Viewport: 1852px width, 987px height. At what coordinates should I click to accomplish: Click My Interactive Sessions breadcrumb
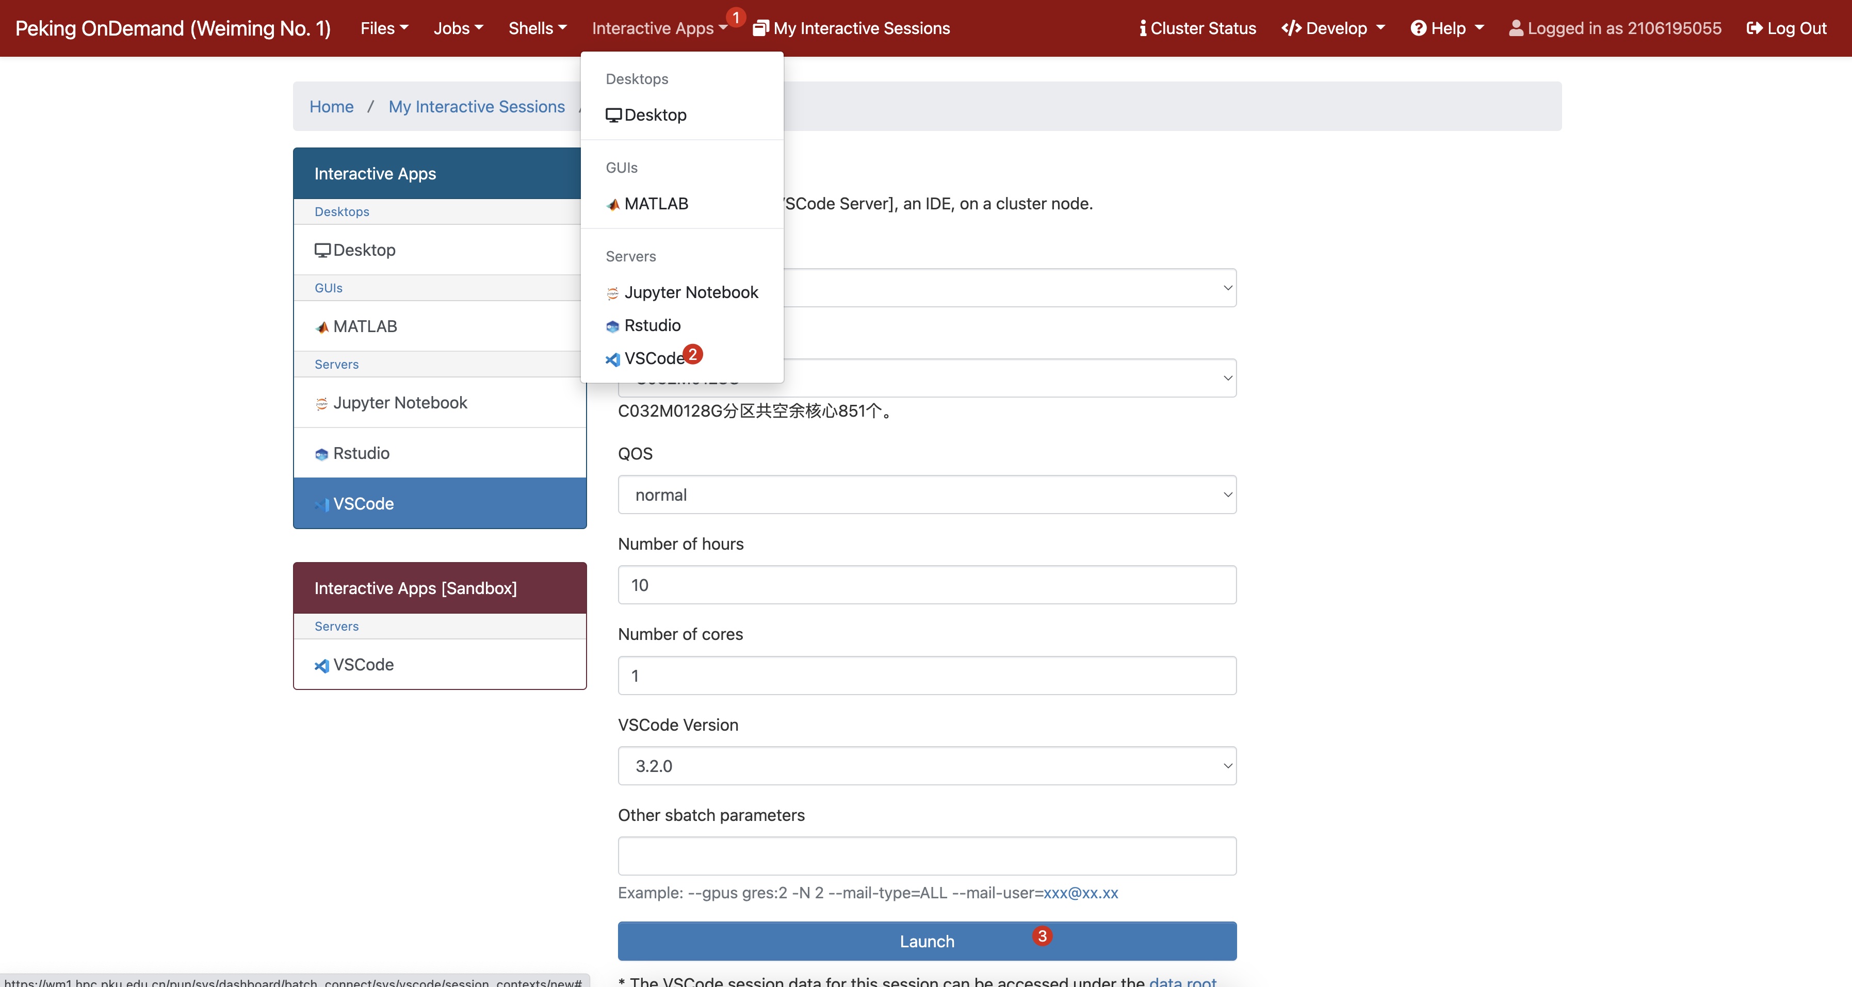tap(477, 106)
